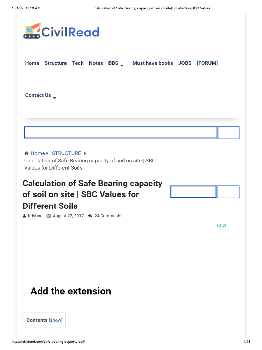Show the Contents table via show link
Screen dimensions: 262x350
[56, 320]
